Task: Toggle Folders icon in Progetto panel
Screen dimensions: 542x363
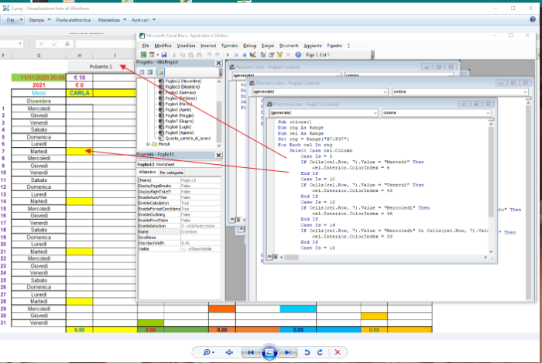Action: point(160,72)
